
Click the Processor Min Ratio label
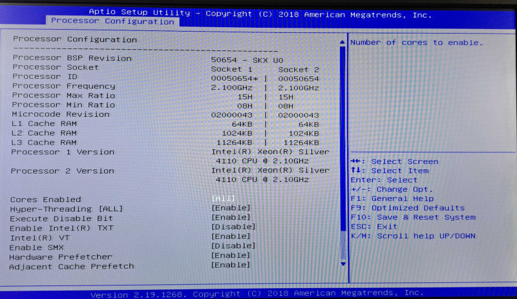coord(63,105)
